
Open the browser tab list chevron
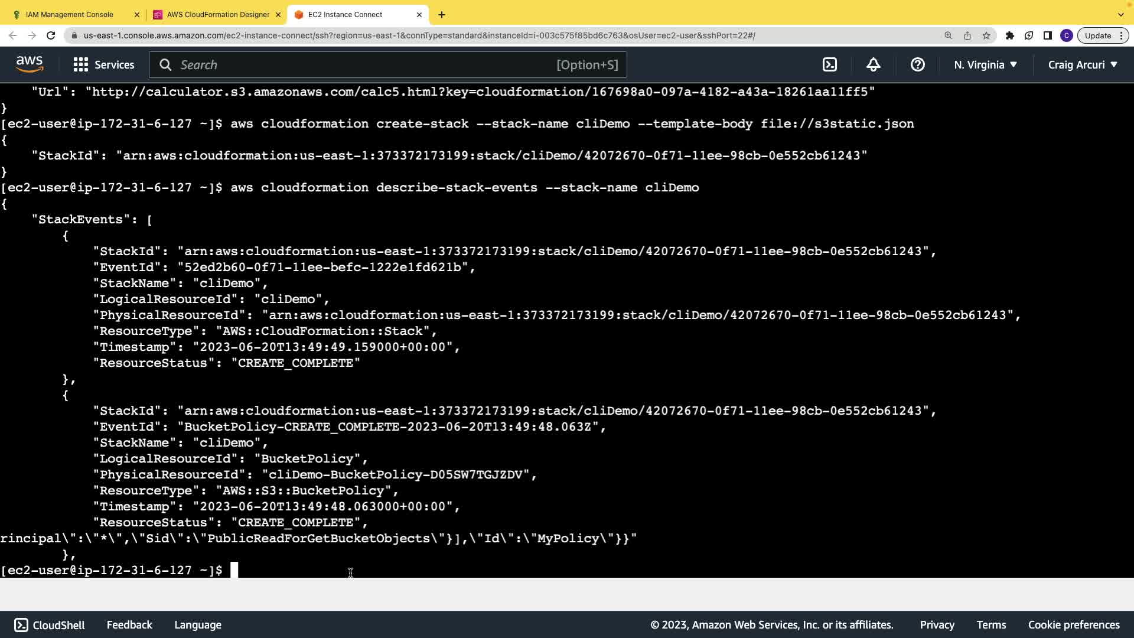point(1120,14)
